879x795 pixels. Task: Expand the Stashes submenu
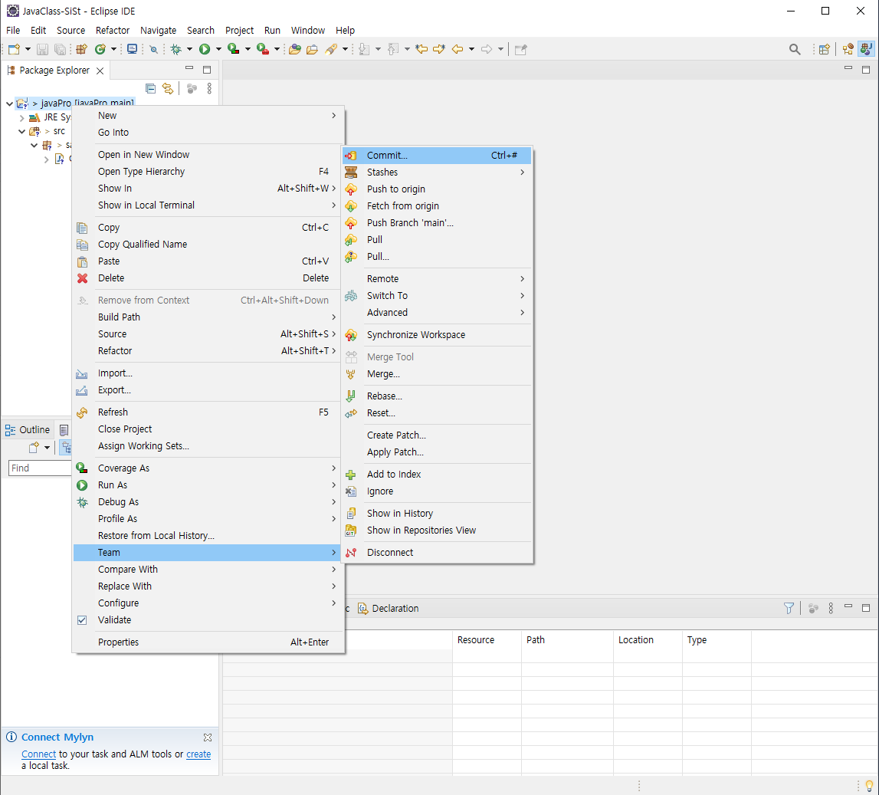pos(438,172)
